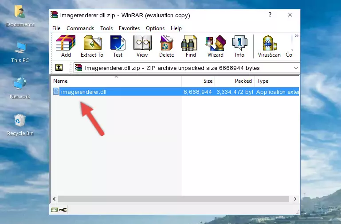Viewport: 341px width, 224px height.
Task: Open the Help menu
Action: 176,28
